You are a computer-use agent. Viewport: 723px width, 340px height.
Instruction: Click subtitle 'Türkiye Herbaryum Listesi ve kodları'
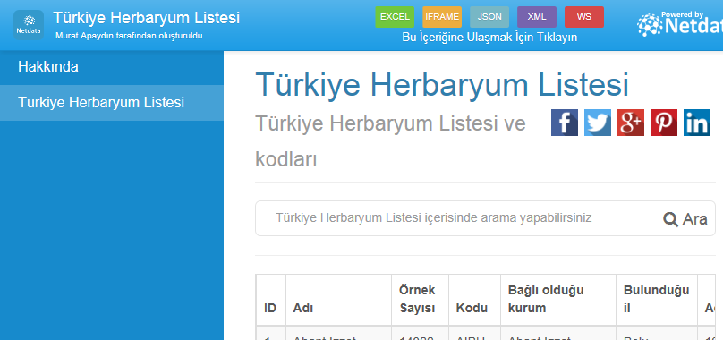click(390, 142)
